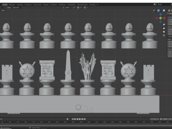Switch to the Shading workspace
Viewport: 172px width, 129px height.
pos(46,5)
